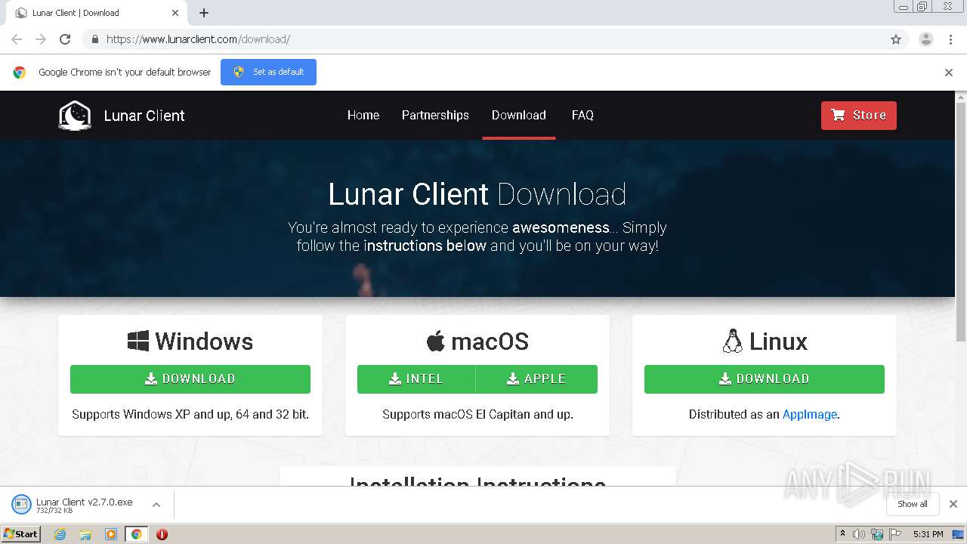Open the FAQ page
967x544 pixels.
click(582, 115)
